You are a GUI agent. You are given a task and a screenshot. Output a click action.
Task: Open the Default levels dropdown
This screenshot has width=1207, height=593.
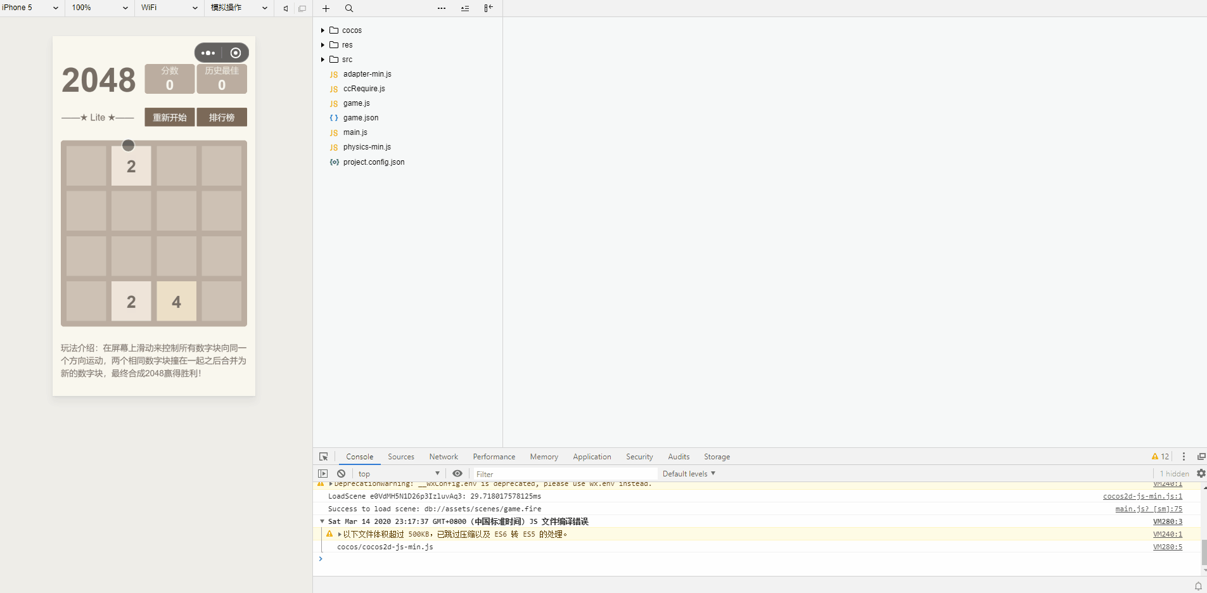[x=689, y=474]
